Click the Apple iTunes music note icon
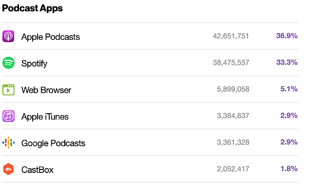 point(8,116)
